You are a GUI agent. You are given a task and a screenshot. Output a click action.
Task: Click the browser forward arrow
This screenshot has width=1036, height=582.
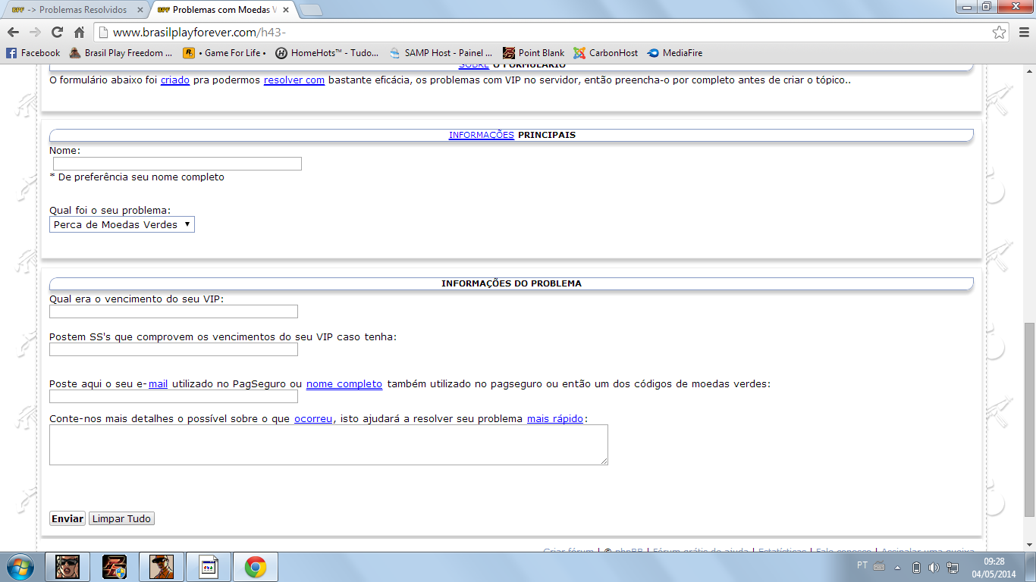click(35, 33)
